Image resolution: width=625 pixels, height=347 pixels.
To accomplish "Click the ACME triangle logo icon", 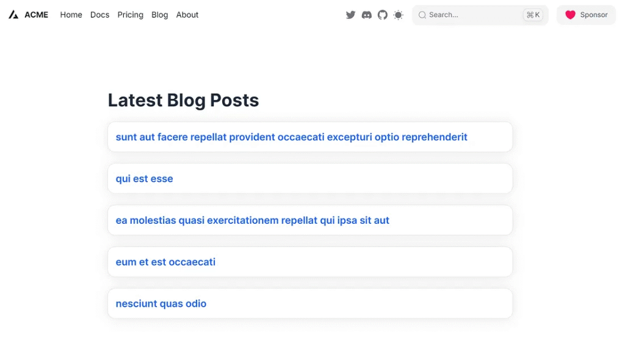I will pos(13,15).
